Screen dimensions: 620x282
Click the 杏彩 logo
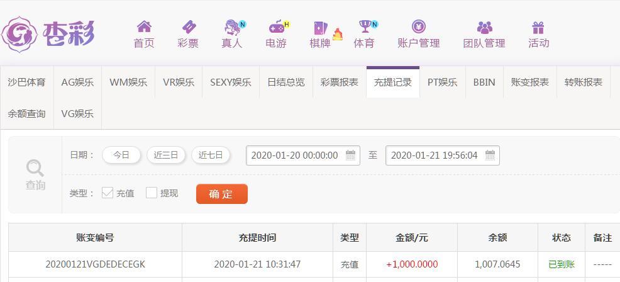(48, 35)
